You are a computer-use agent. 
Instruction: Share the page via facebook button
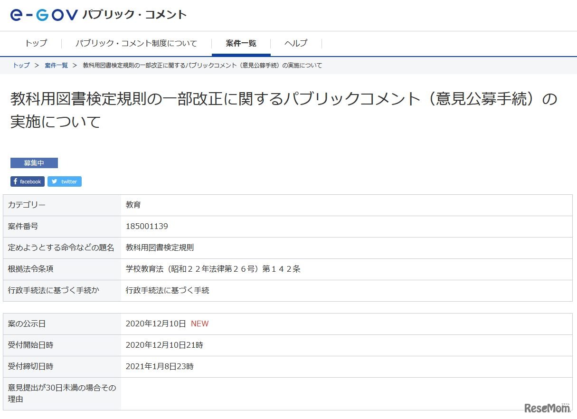[x=28, y=181]
